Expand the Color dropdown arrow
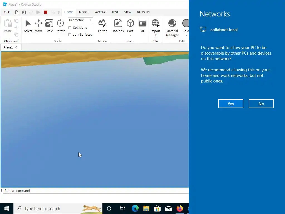Screen dimensions: 285x214 click(x=186, y=35)
